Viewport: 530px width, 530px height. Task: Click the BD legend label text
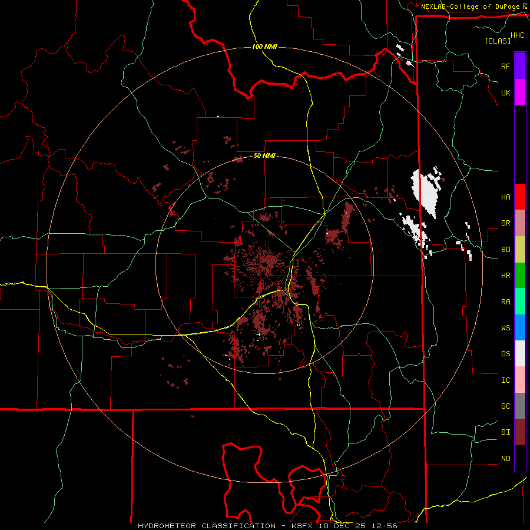pos(505,250)
